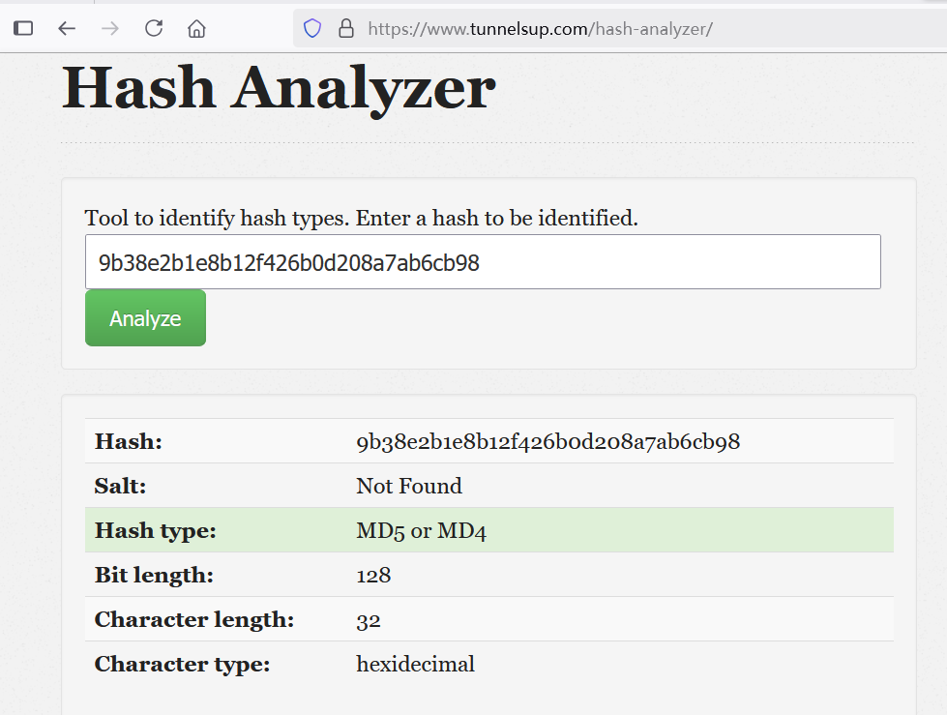The width and height of the screenshot is (947, 715).
Task: Select the Salt 'Not Found' result
Action: [x=408, y=486]
